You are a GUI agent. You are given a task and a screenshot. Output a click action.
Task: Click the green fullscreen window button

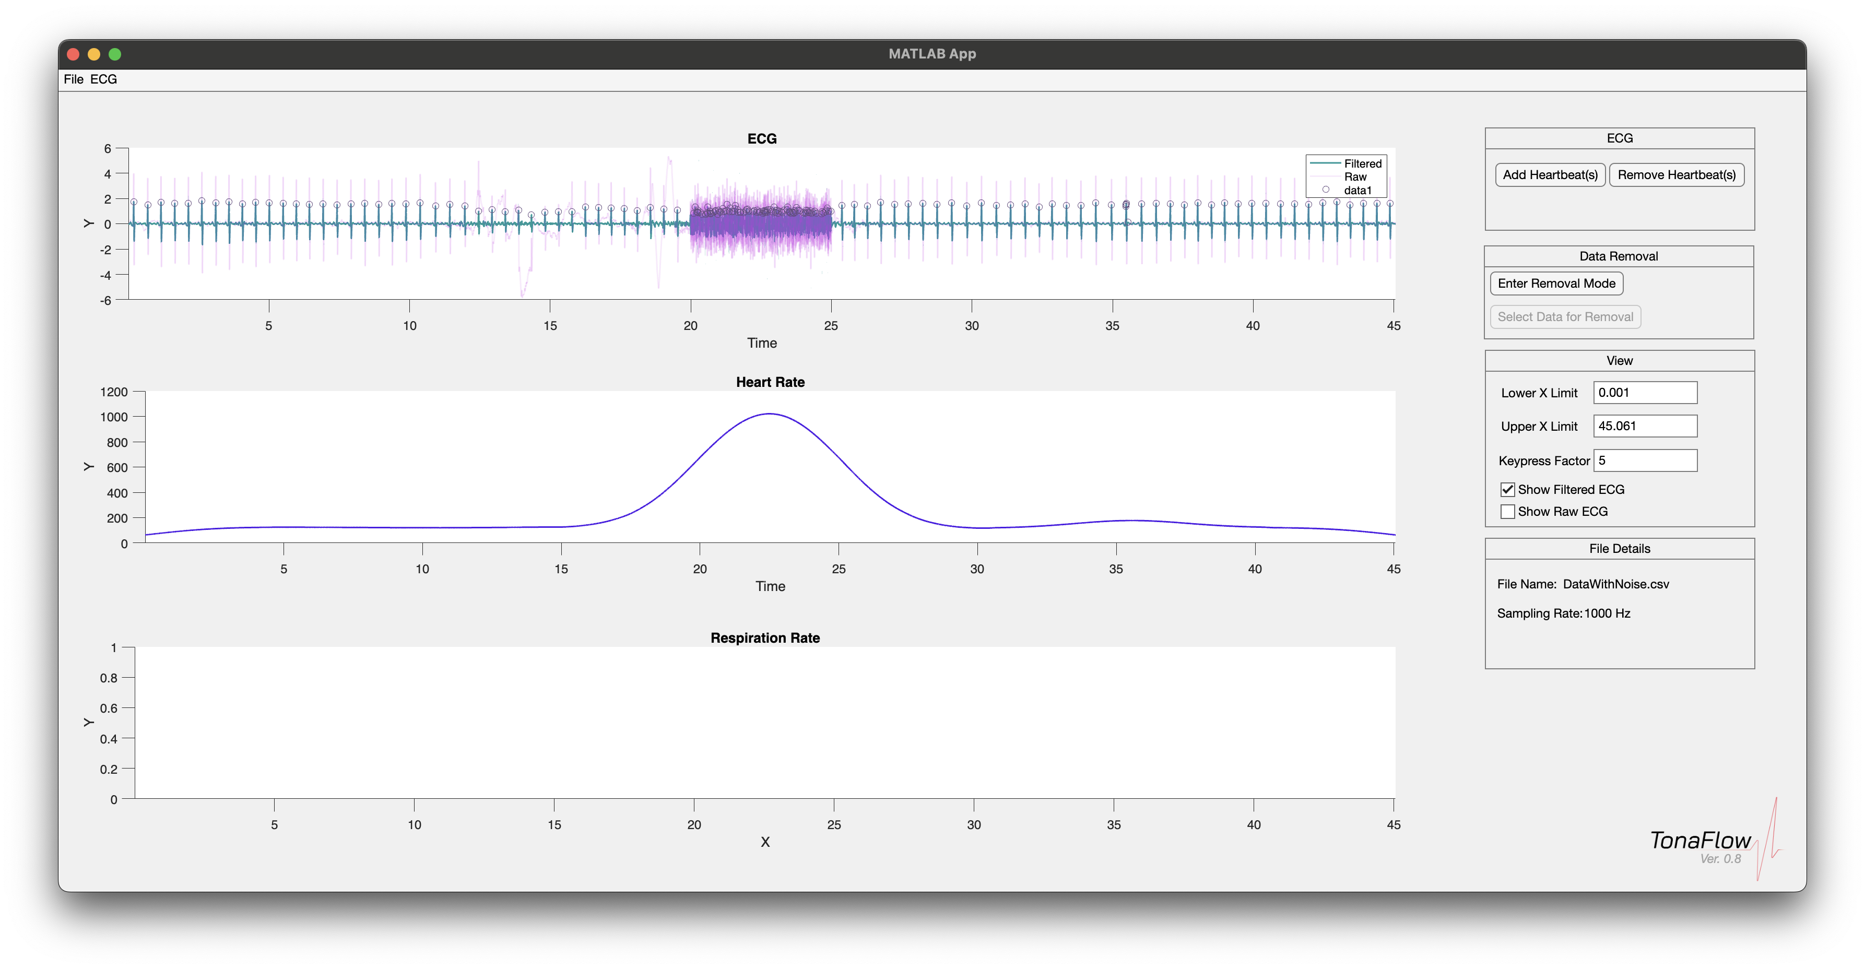[x=115, y=54]
